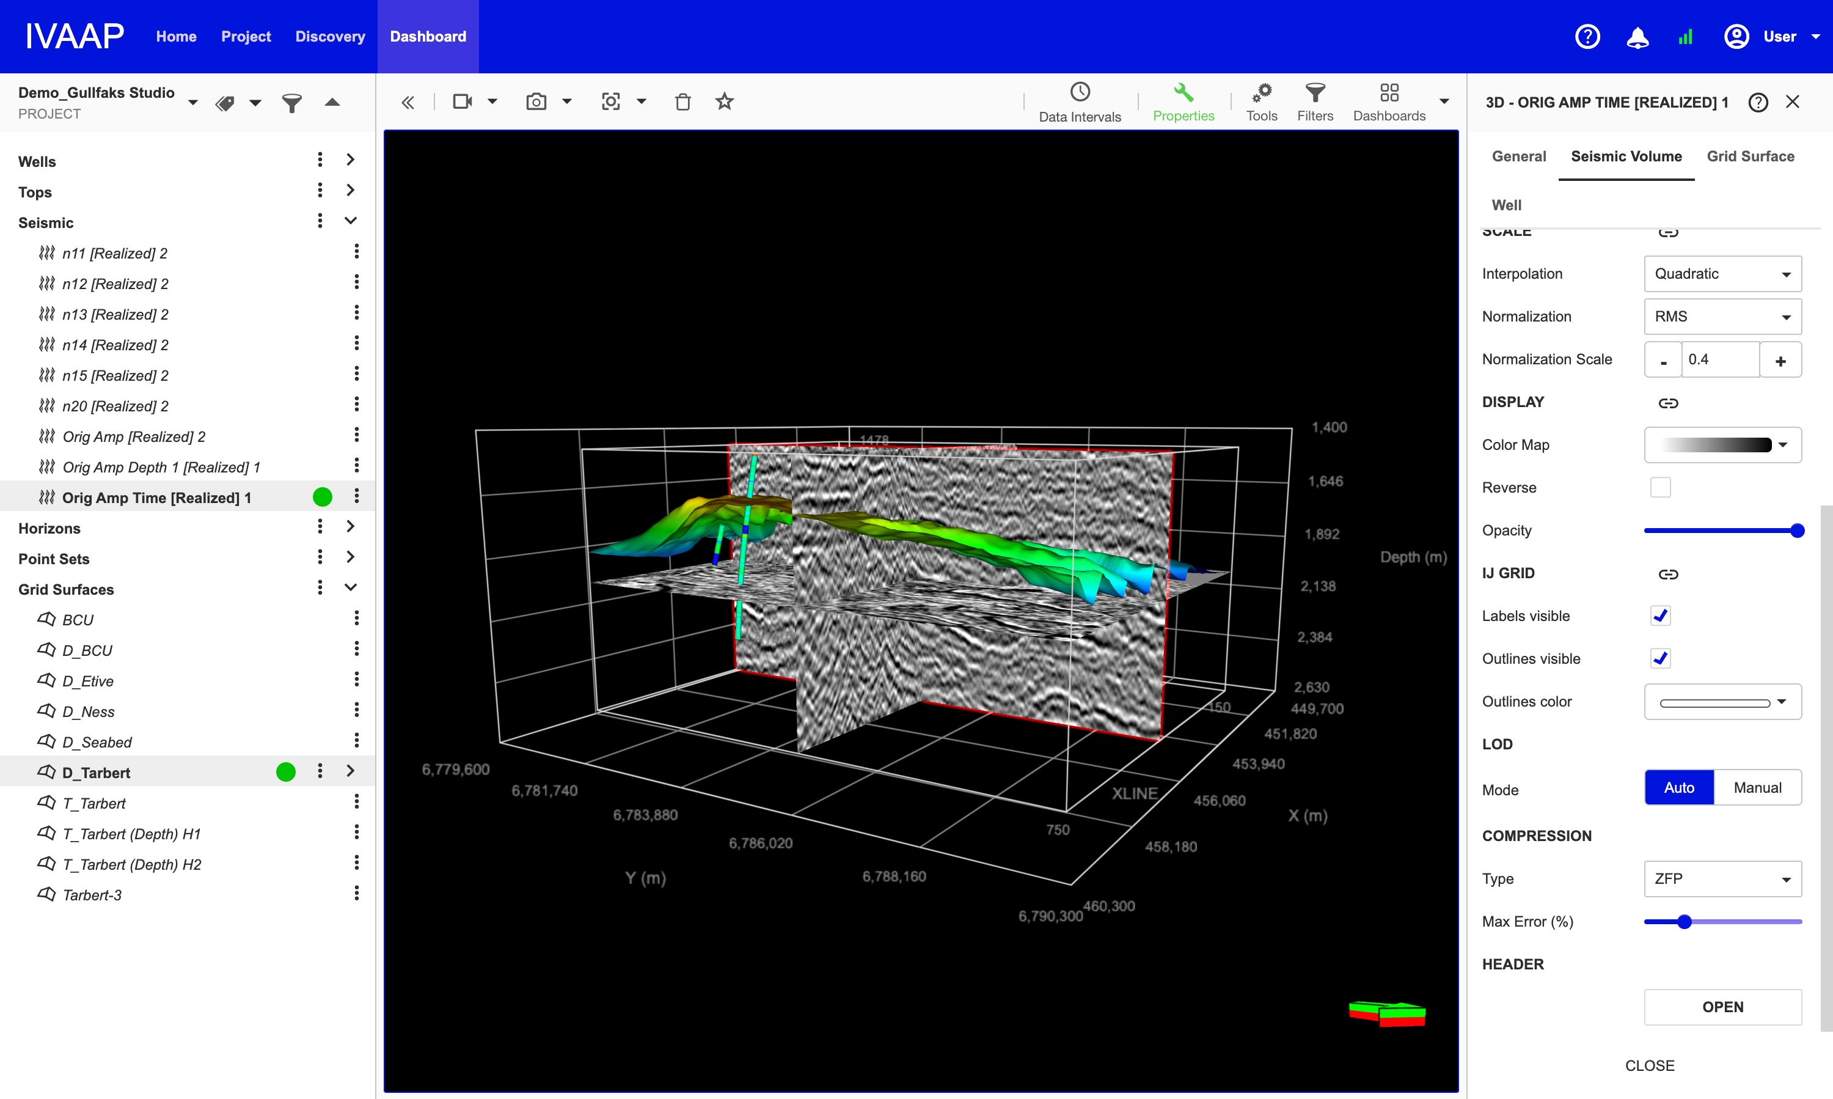Open the compression Type ZFP dropdown
1833x1099 pixels.
[x=1722, y=879]
